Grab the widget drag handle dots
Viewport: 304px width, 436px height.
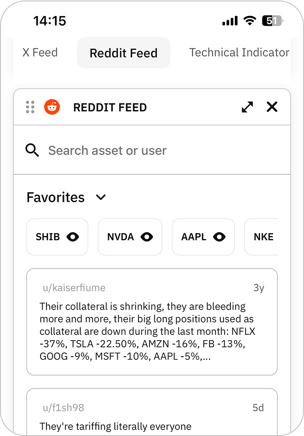30,107
